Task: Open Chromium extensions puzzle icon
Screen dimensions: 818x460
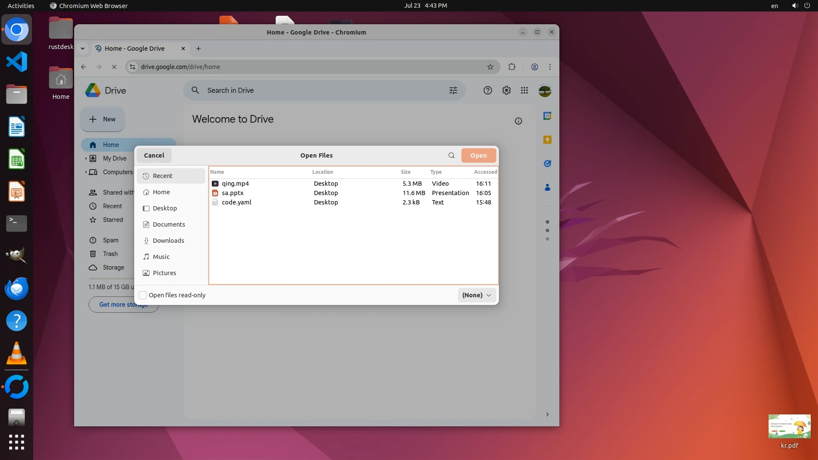Action: pyautogui.click(x=512, y=67)
